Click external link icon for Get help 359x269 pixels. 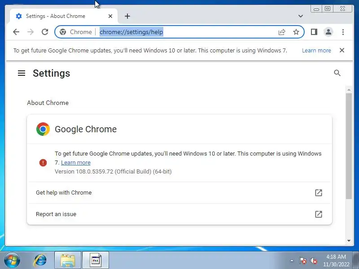click(319, 193)
